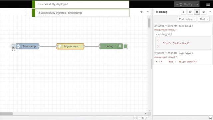Open the main hamburger menu
The image size is (213, 120).
tap(208, 4)
